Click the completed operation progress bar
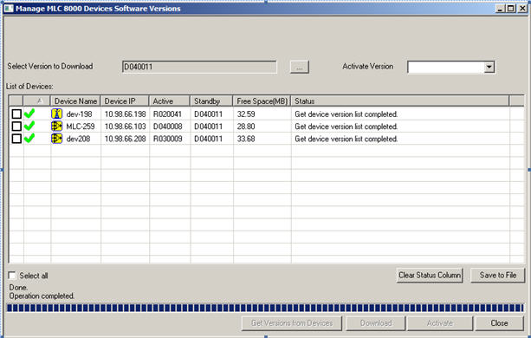 (x=265, y=308)
